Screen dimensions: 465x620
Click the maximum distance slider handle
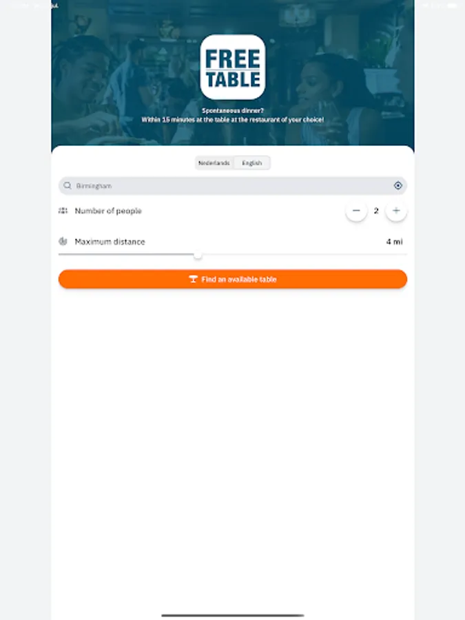(198, 255)
